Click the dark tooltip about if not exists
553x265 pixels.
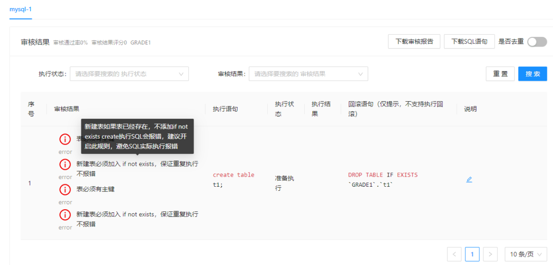point(137,136)
